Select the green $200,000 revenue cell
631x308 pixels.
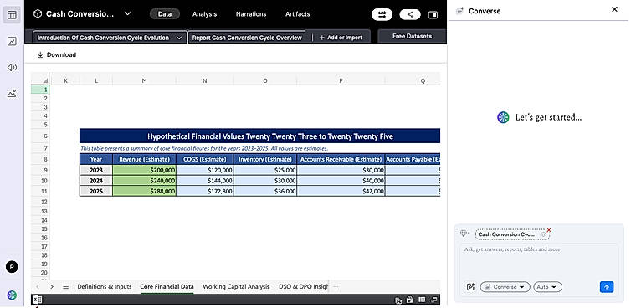tap(144, 170)
